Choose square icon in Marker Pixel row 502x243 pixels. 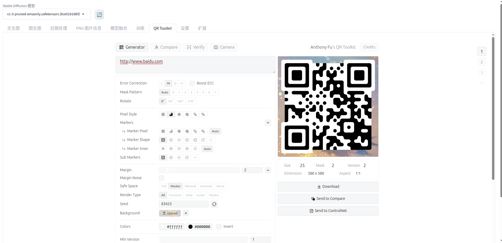pos(163,131)
